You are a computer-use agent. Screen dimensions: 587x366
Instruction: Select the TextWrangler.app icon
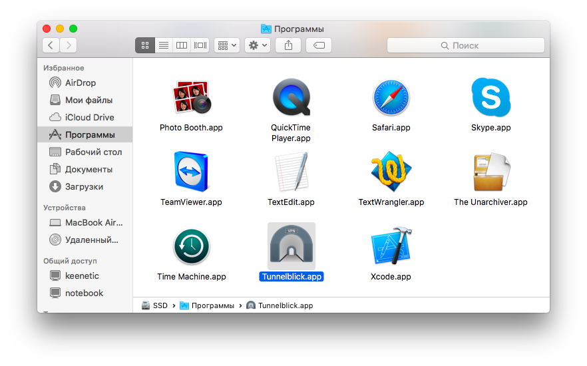pos(391,172)
